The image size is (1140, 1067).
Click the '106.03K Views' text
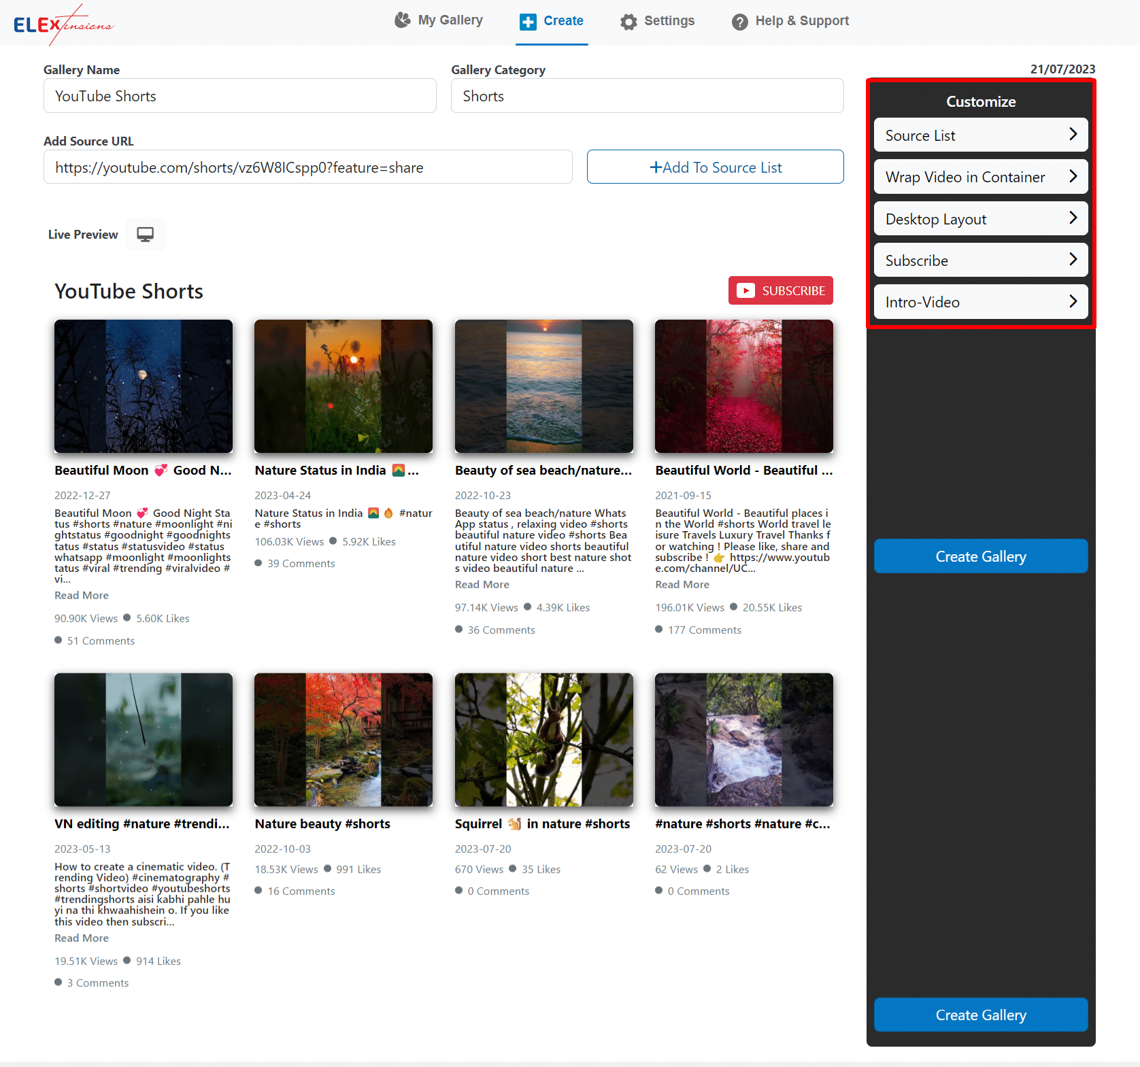tap(290, 542)
